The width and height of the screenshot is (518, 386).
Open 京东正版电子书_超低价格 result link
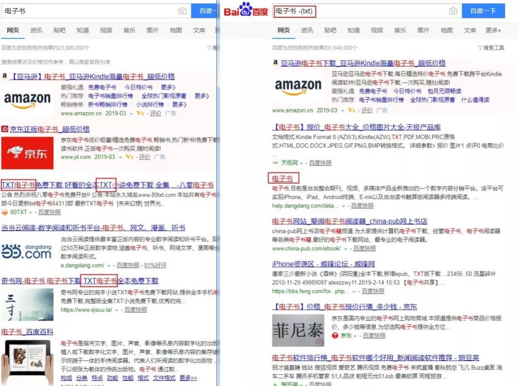pos(49,129)
